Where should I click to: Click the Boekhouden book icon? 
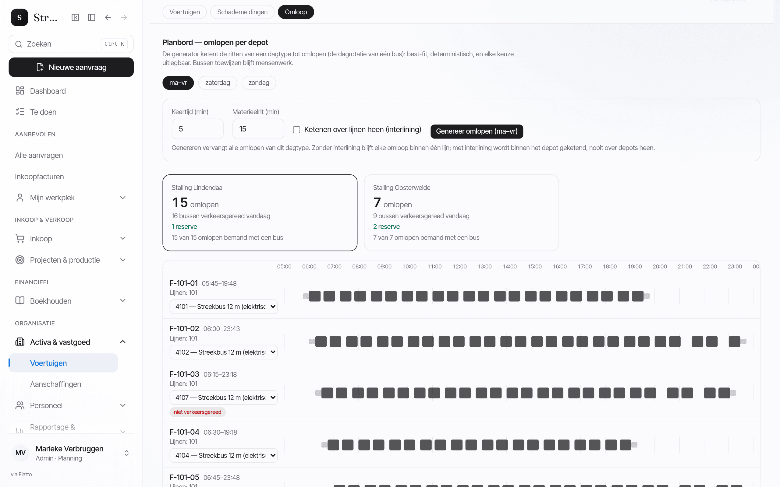tap(20, 301)
